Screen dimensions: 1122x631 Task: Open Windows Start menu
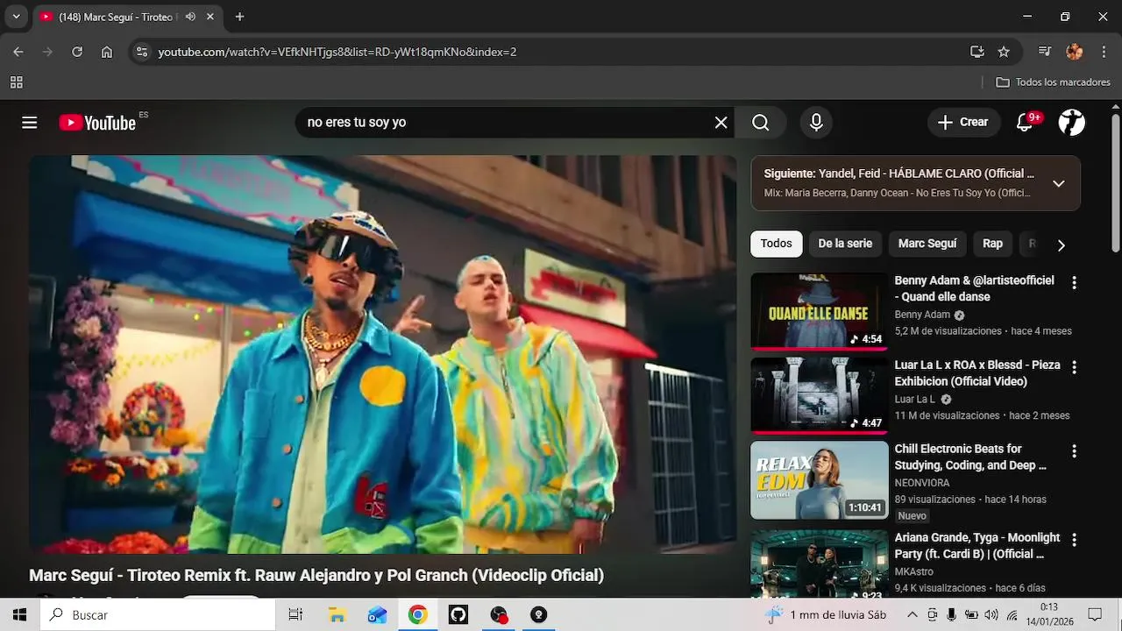(x=19, y=615)
